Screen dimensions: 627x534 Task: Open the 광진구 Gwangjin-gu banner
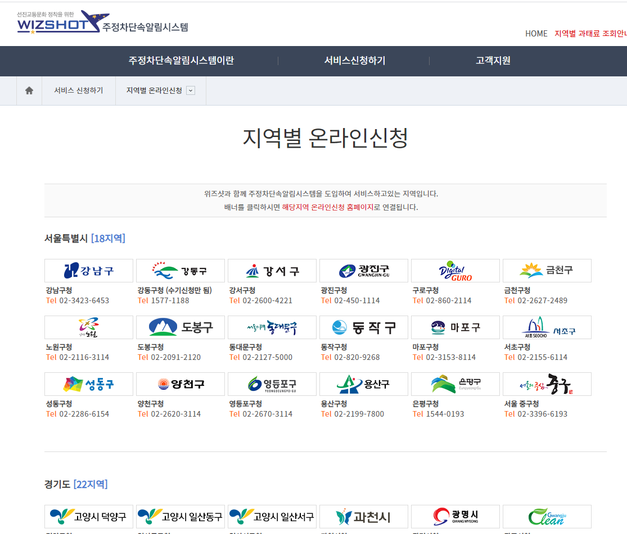[x=364, y=271]
